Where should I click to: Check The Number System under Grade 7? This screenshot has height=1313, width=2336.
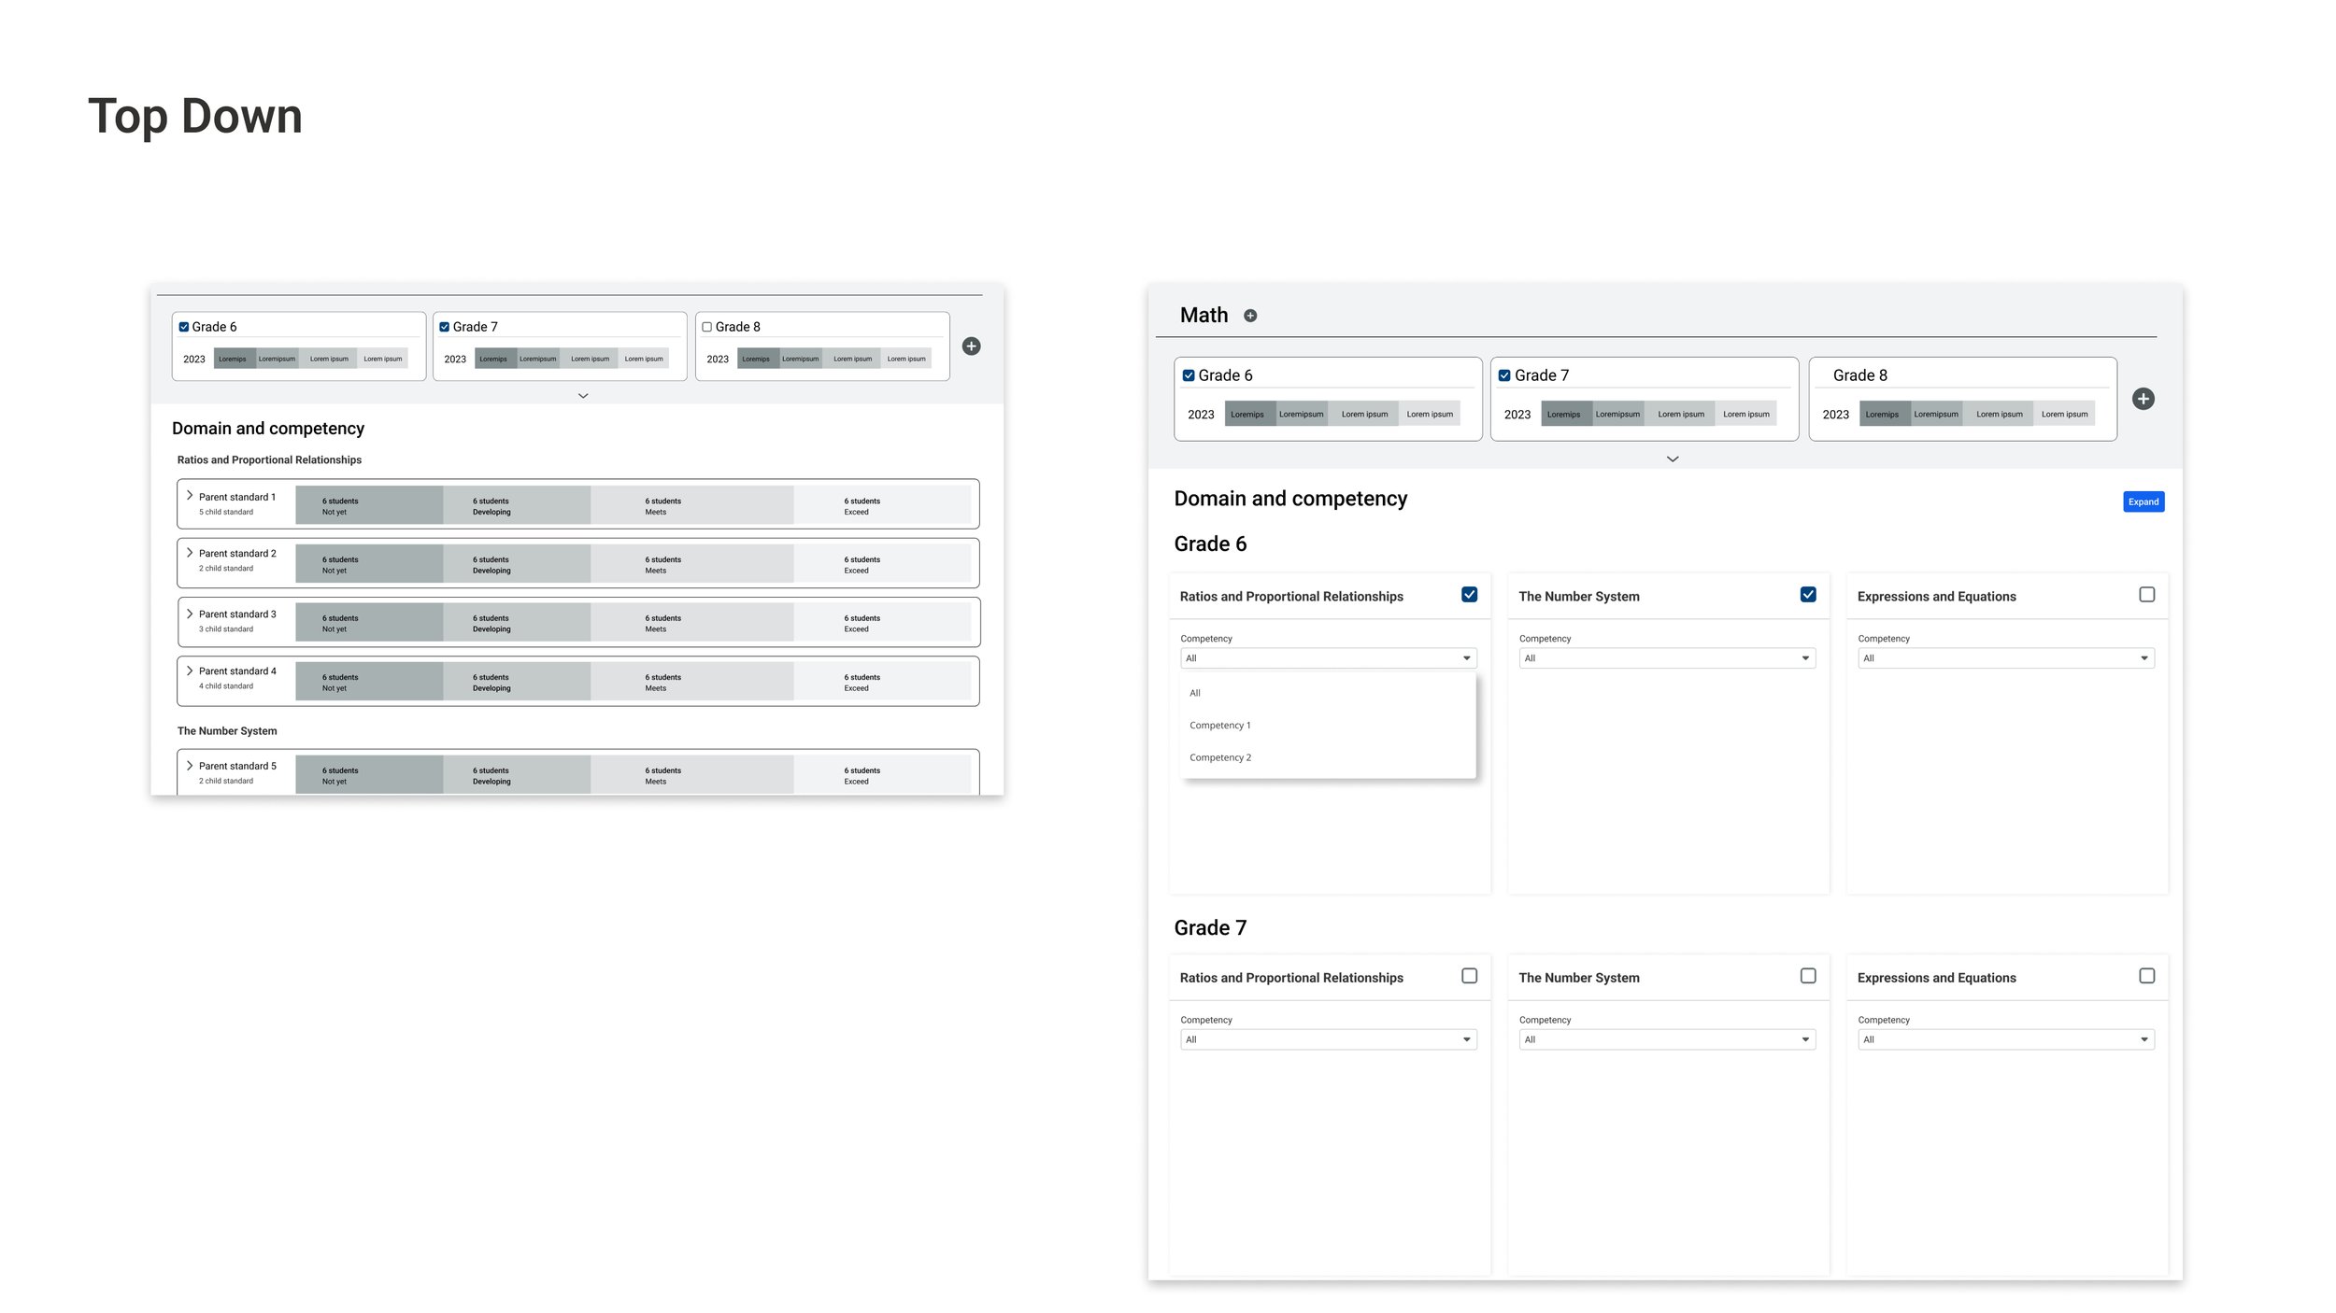1808,976
